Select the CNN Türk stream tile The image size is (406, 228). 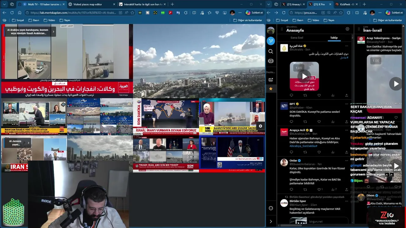coord(34,117)
